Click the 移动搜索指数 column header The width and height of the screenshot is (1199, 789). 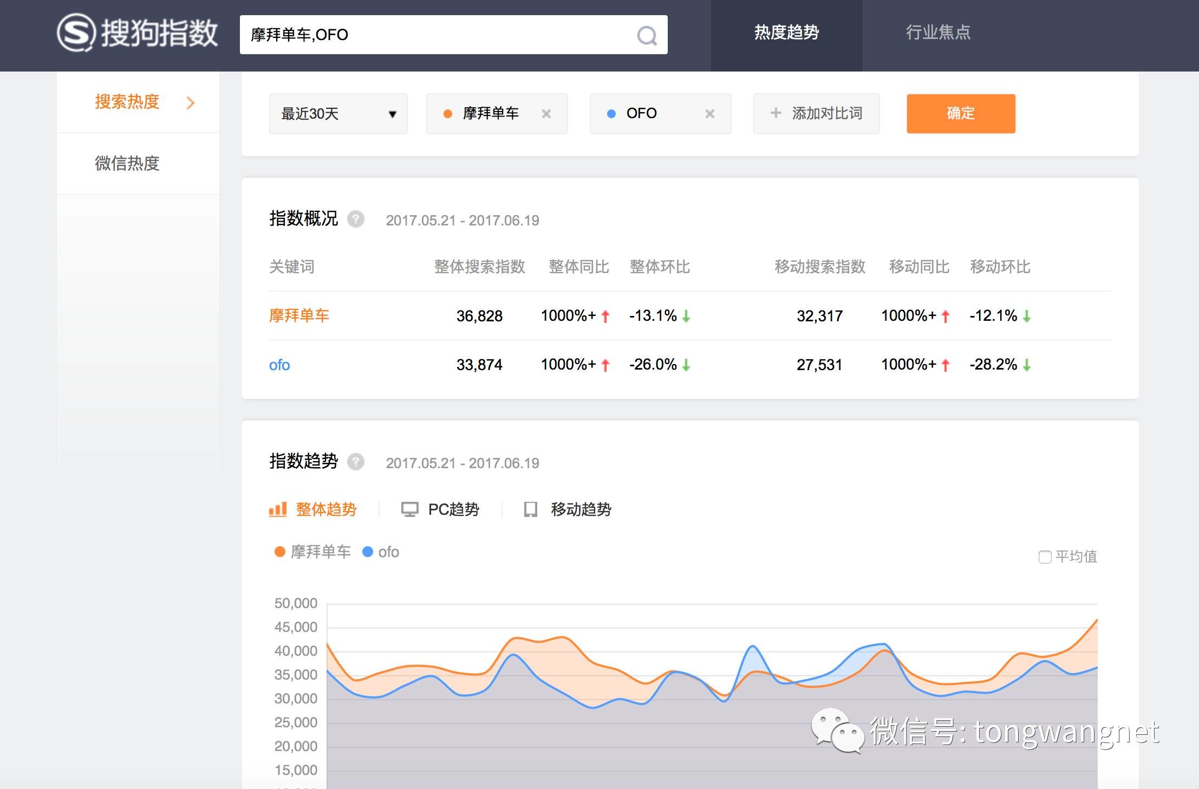pyautogui.click(x=820, y=267)
